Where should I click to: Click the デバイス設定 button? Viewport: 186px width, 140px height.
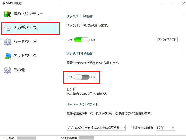167,39
